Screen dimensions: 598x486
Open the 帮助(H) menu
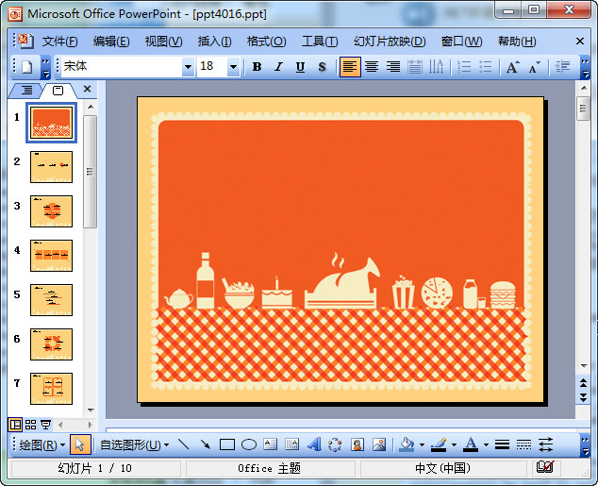click(517, 42)
